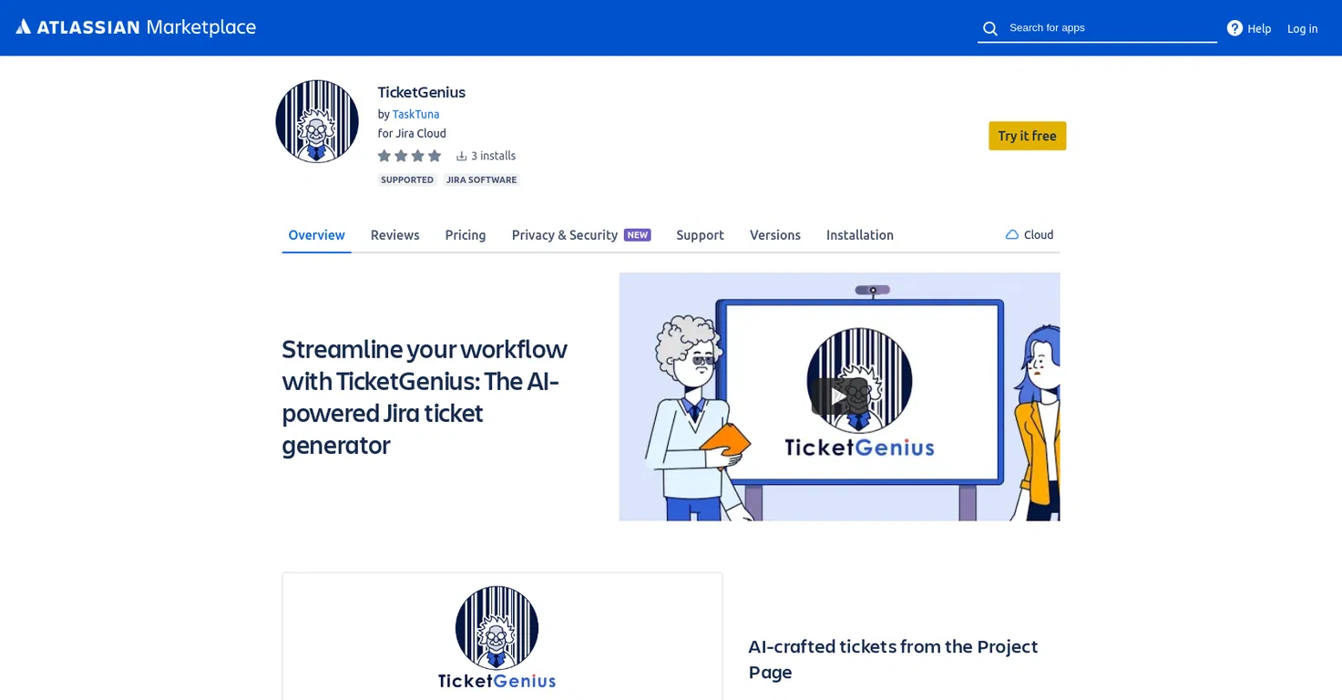Open the Installation tab
1342x700 pixels.
(x=860, y=234)
